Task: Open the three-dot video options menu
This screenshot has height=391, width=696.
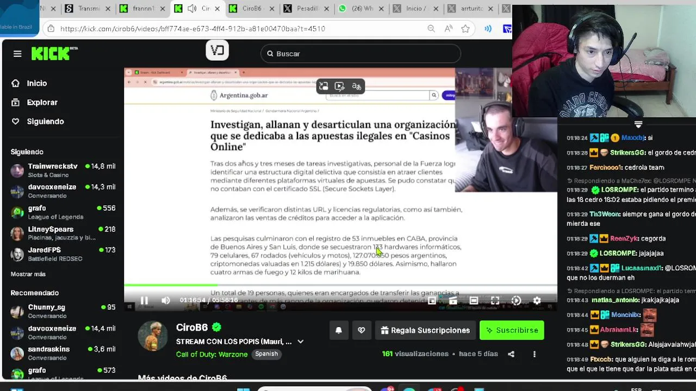Action: click(x=535, y=354)
